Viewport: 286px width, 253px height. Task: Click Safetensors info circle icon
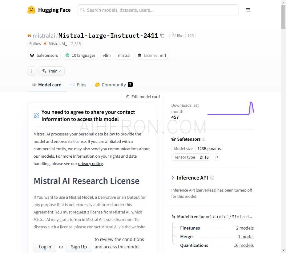point(203,139)
